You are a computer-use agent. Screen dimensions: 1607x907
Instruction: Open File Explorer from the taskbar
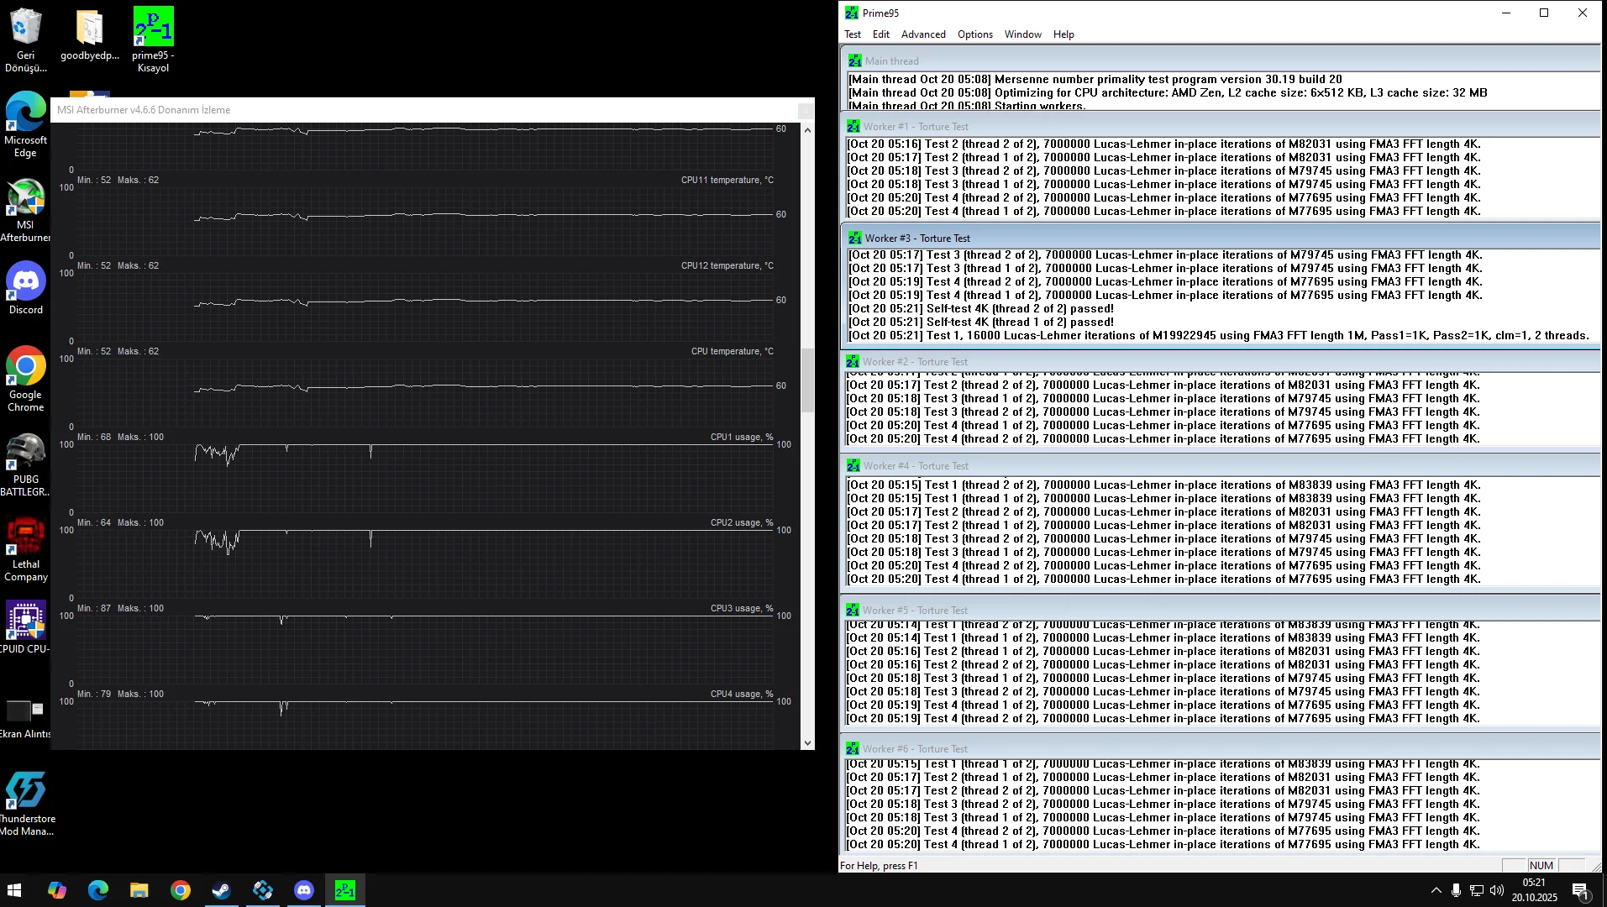click(x=139, y=890)
